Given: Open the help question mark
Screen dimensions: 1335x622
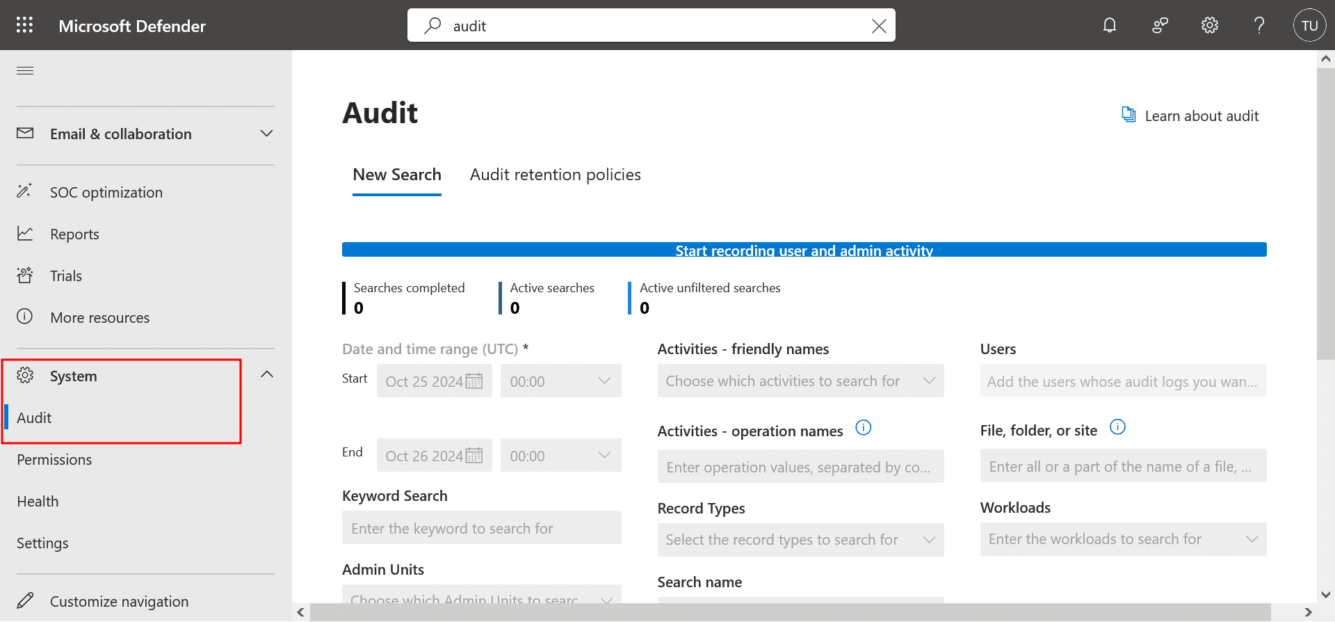Looking at the screenshot, I should coord(1259,26).
